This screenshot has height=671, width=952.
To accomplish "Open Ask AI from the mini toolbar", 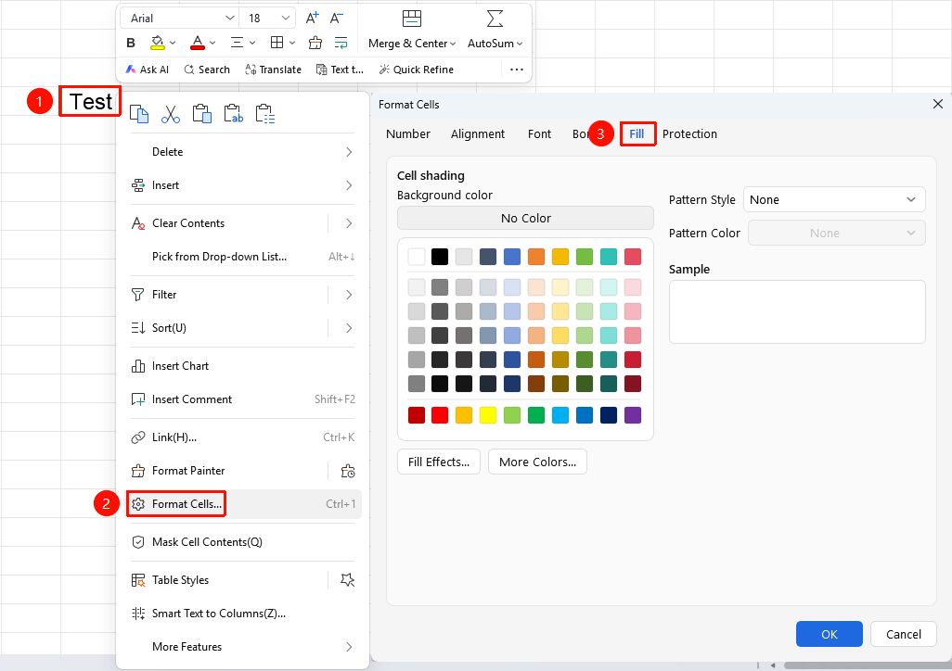I will coord(147,70).
